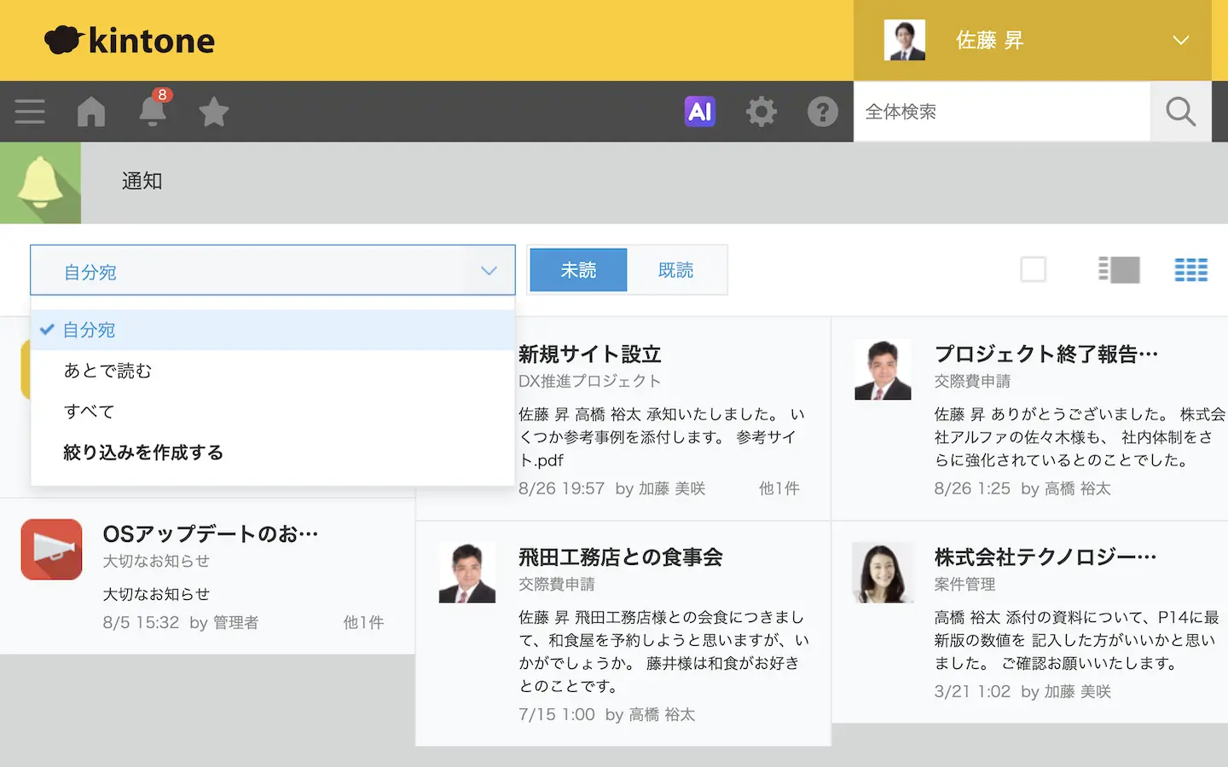This screenshot has height=767, width=1228.
Task: Switch to grid tile layout view
Action: (x=1190, y=270)
